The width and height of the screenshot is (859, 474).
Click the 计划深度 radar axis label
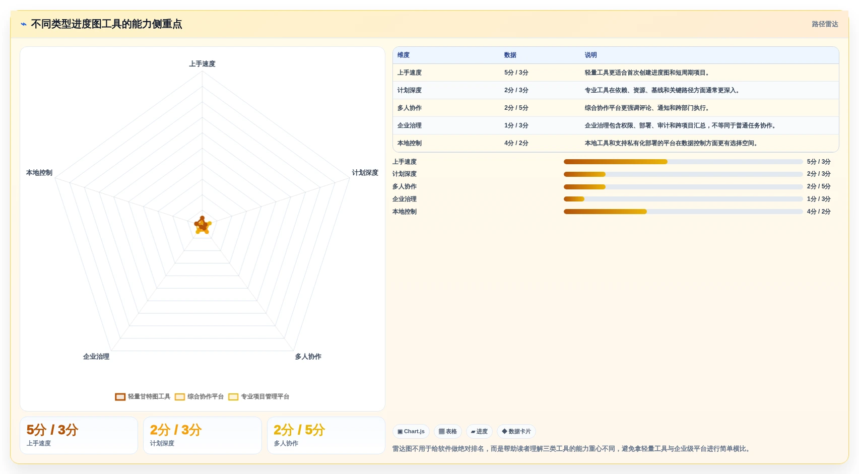coord(365,173)
